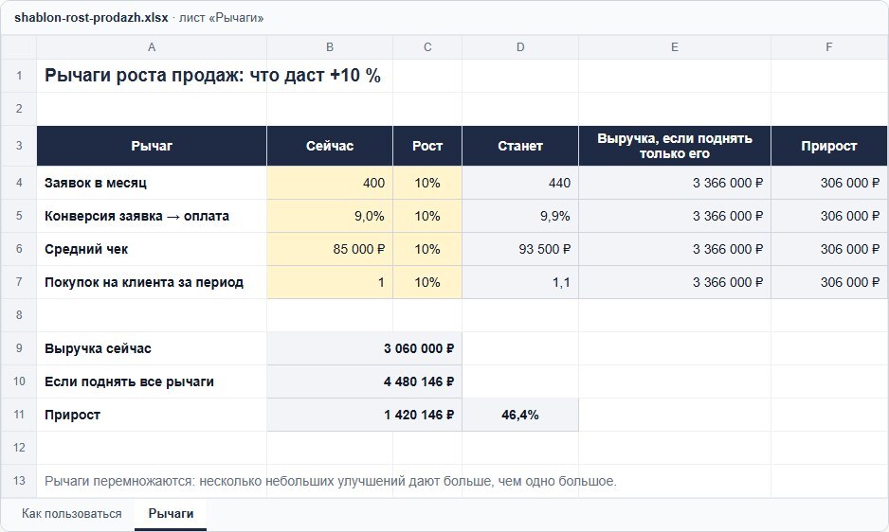Viewport: 889px width, 532px height.
Task: Click growth 10% cell in Средний чек row
Action: 427,249
